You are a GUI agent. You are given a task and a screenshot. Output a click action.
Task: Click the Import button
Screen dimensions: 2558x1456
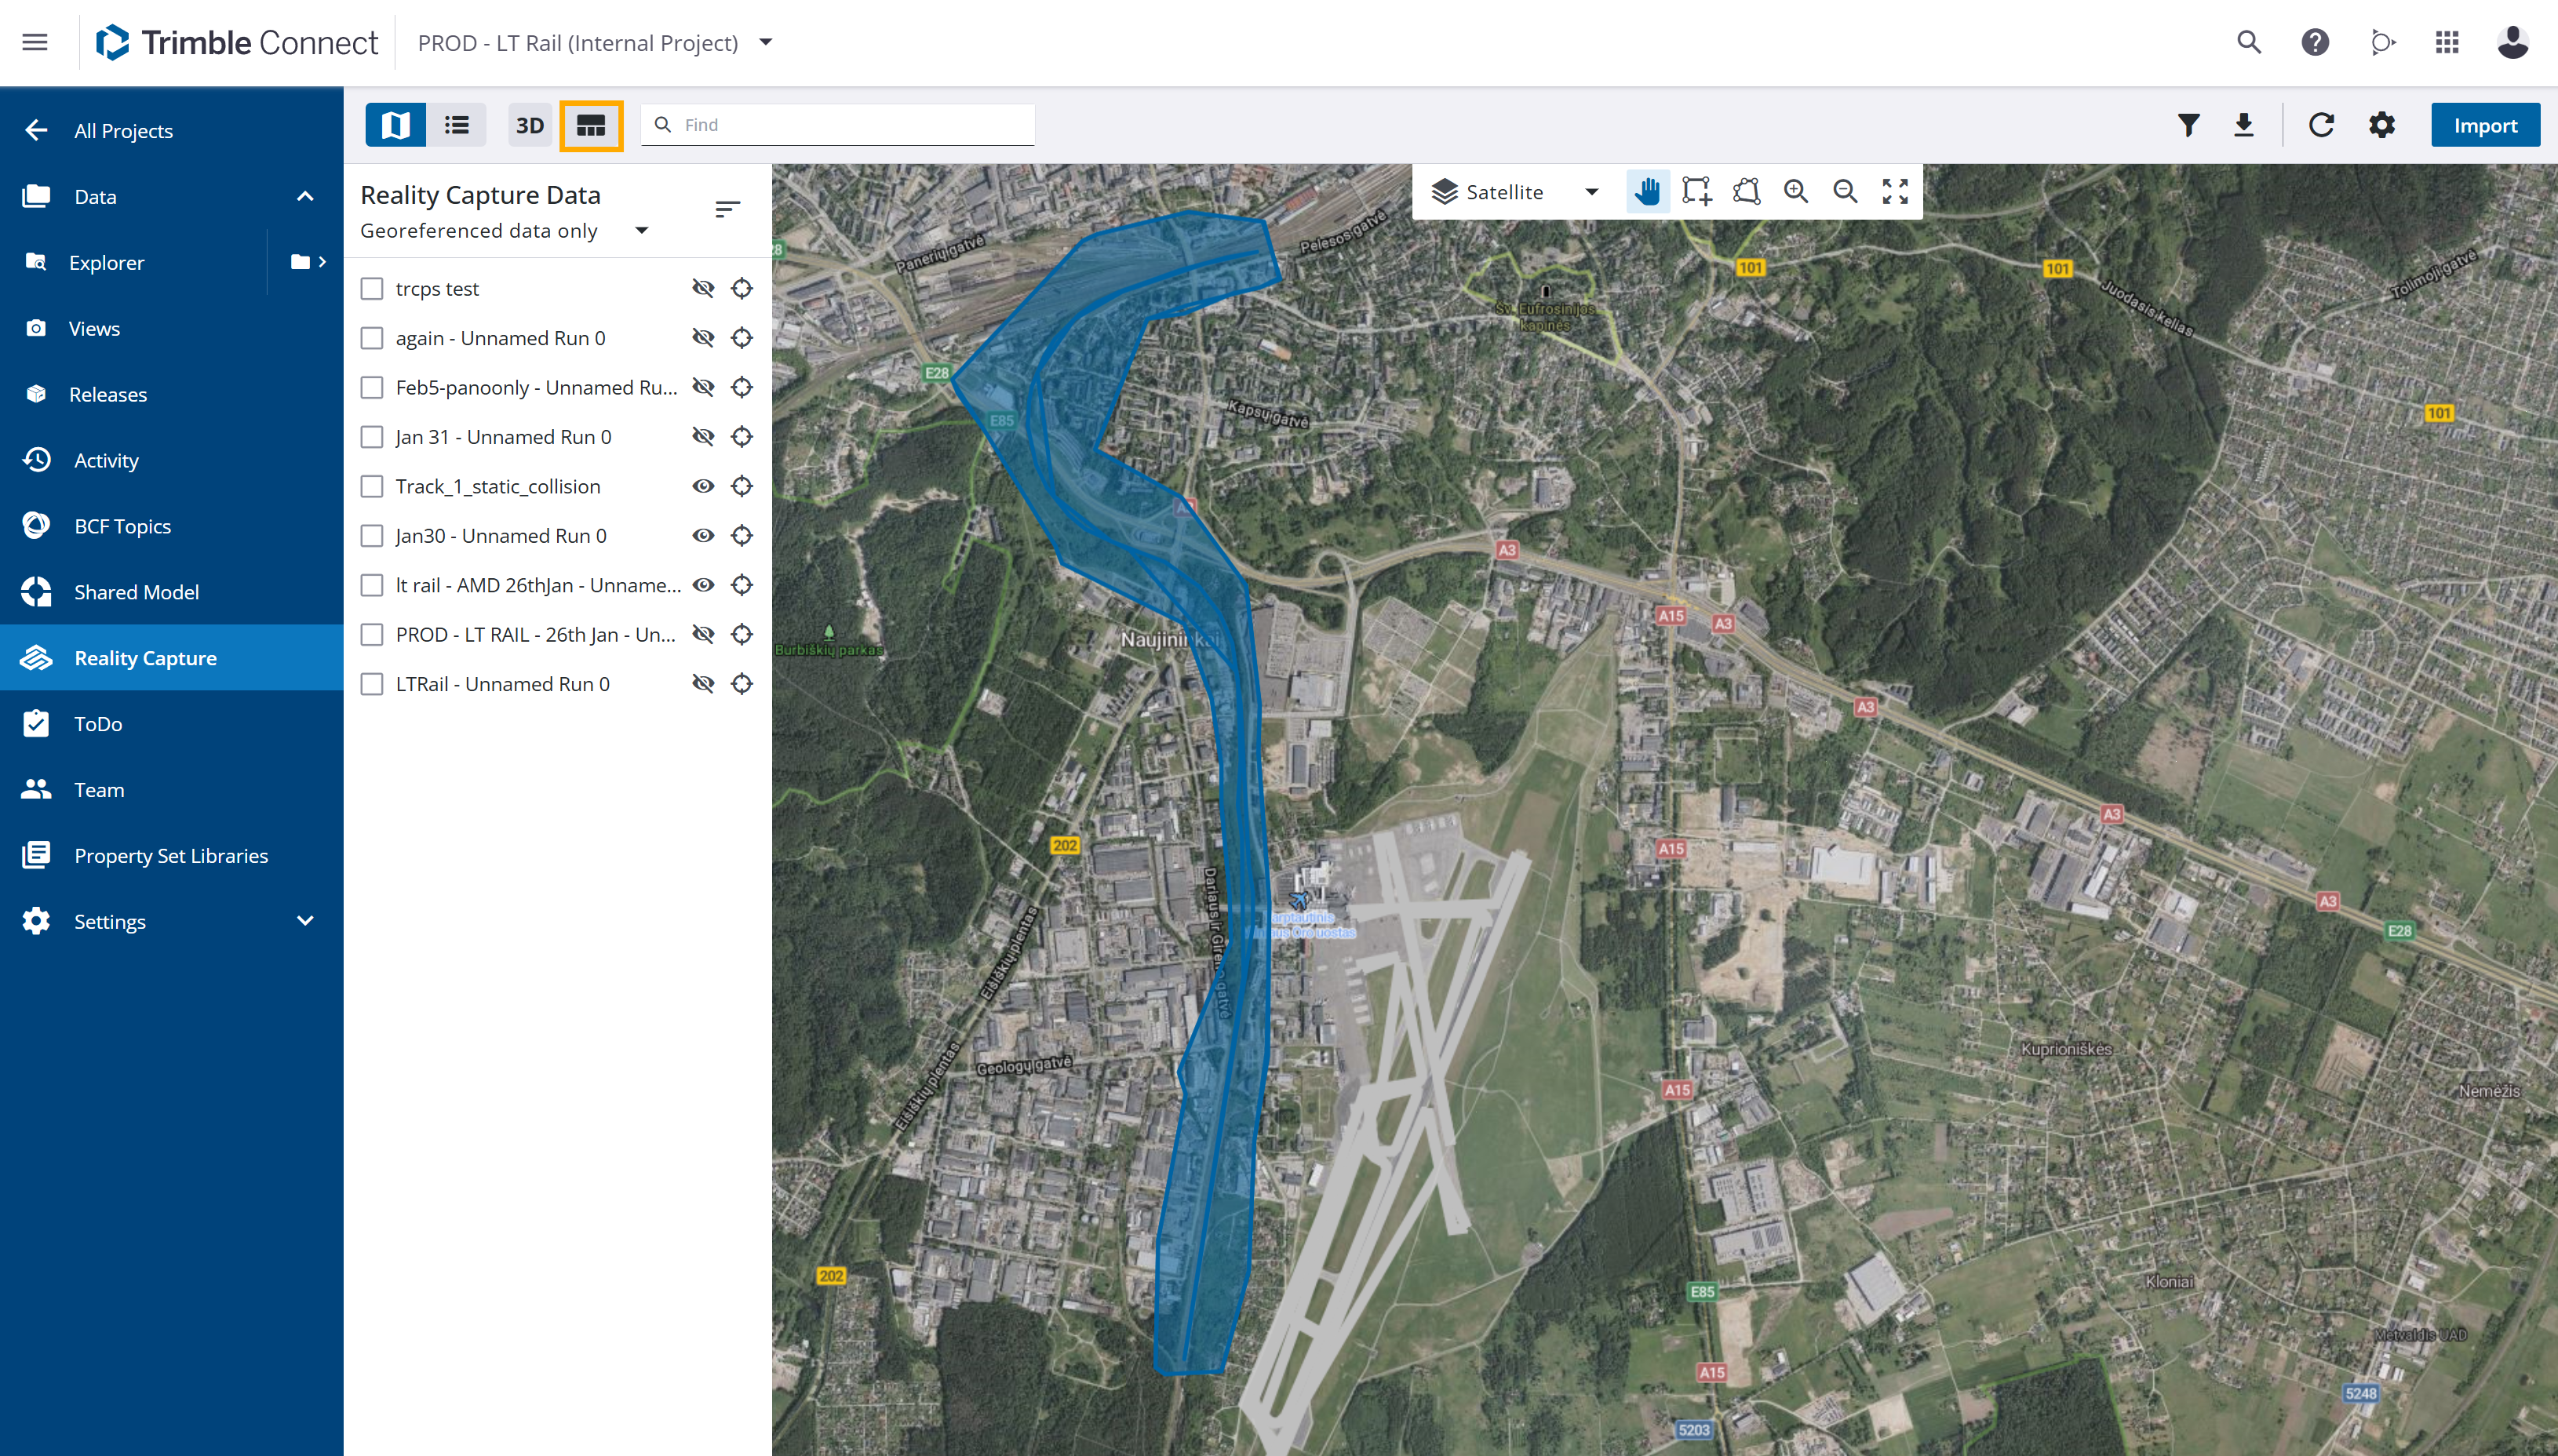pyautogui.click(x=2484, y=125)
